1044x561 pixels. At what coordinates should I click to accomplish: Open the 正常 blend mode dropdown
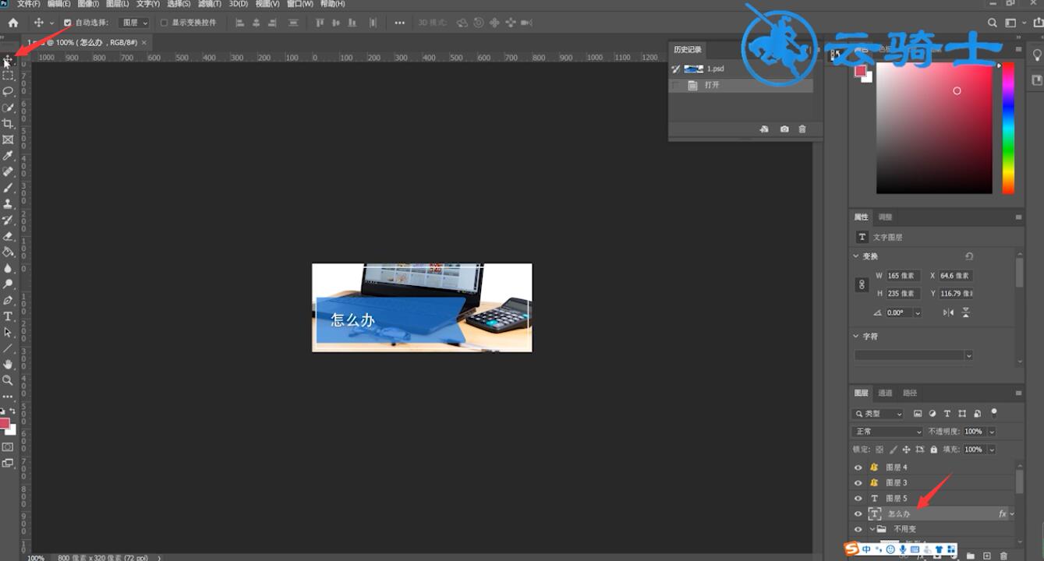pos(888,431)
